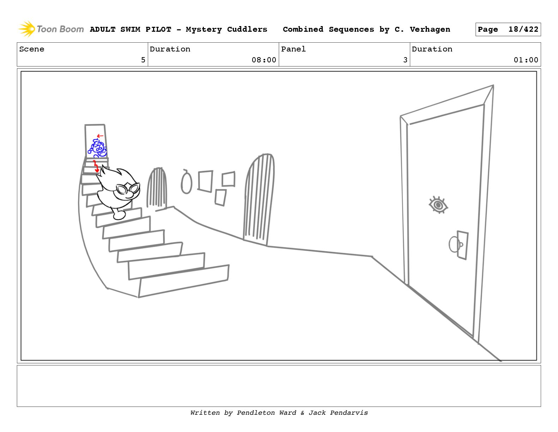Click the blue character sketch at stair top
Viewport: 558px width, 432px height.
[x=97, y=148]
